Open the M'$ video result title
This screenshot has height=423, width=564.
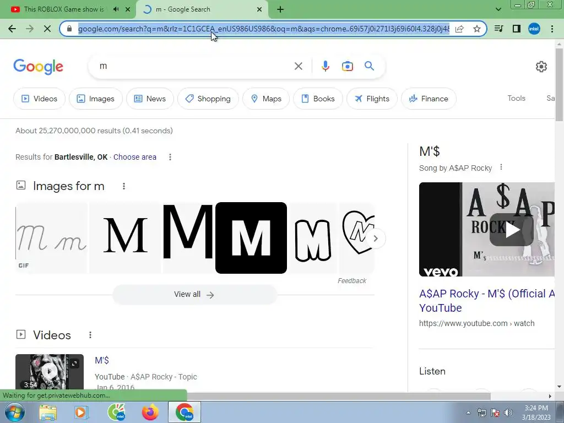102,360
